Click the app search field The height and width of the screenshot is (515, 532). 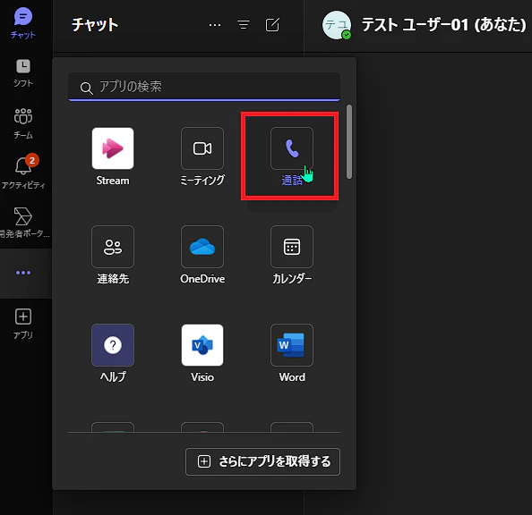point(204,87)
